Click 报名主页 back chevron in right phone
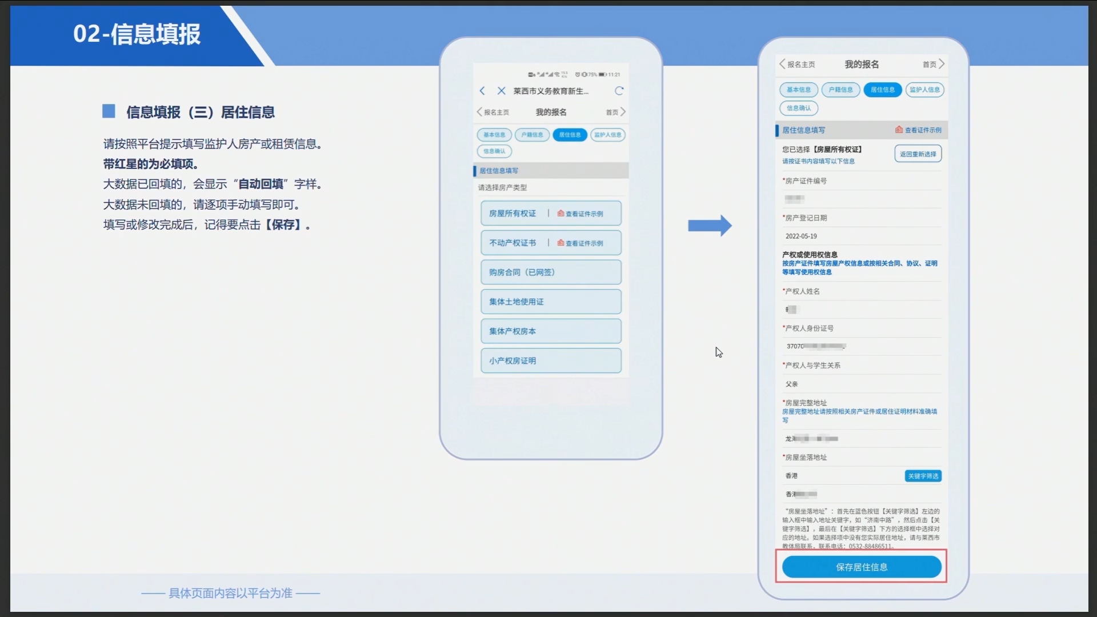Image resolution: width=1097 pixels, height=617 pixels. (783, 64)
